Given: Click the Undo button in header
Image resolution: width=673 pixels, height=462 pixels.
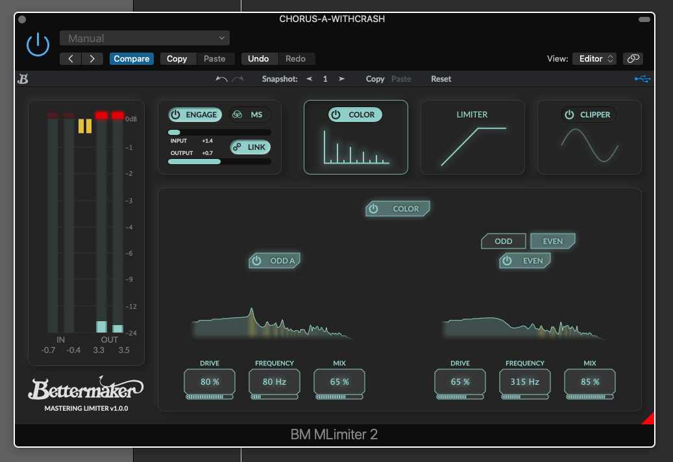Looking at the screenshot, I should (x=258, y=59).
